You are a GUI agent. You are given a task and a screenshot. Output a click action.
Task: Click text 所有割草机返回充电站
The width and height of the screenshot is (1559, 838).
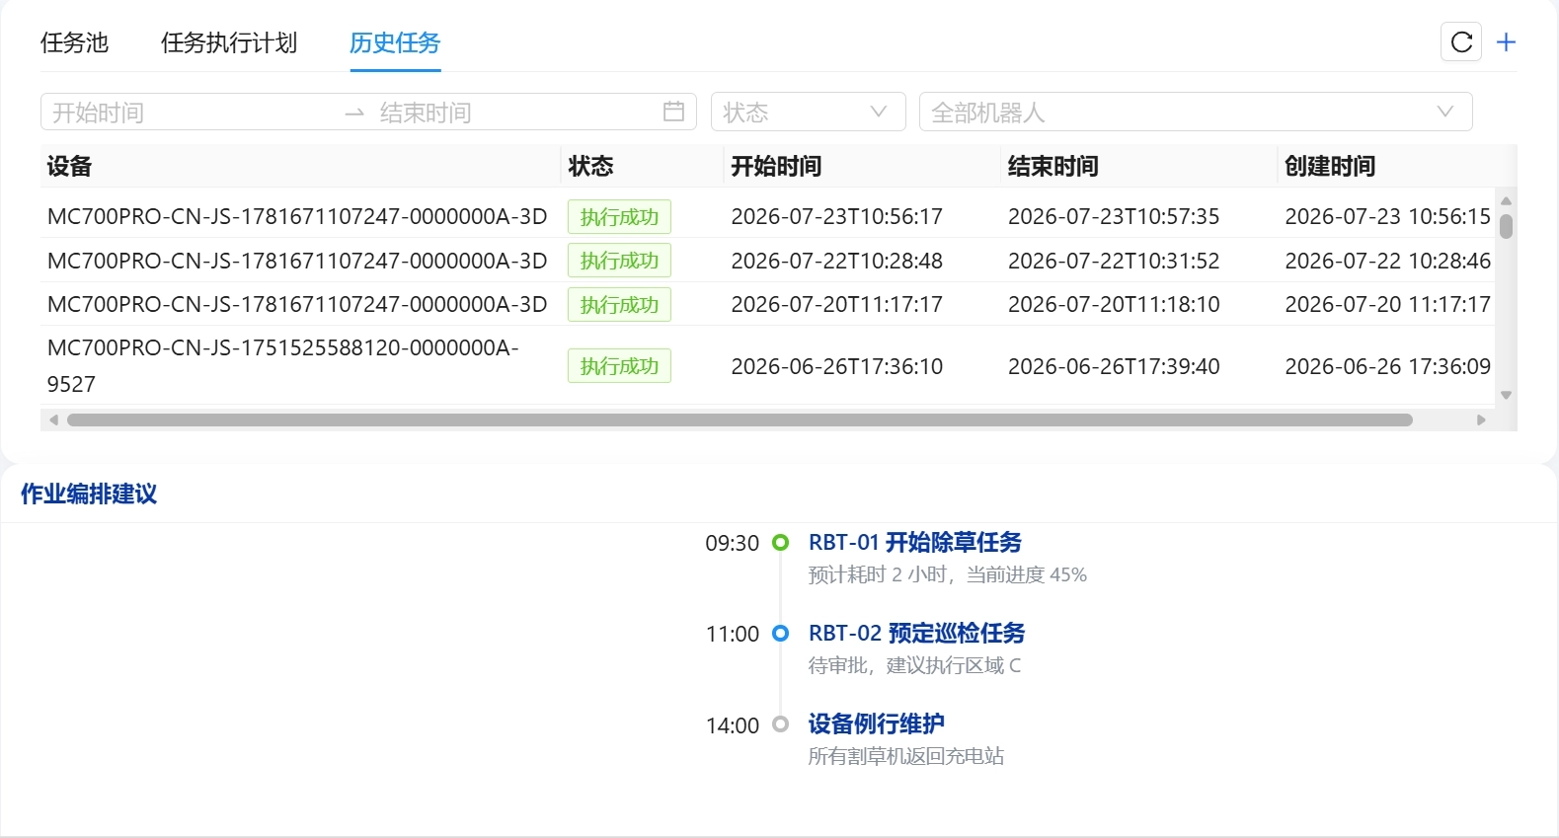906,756
